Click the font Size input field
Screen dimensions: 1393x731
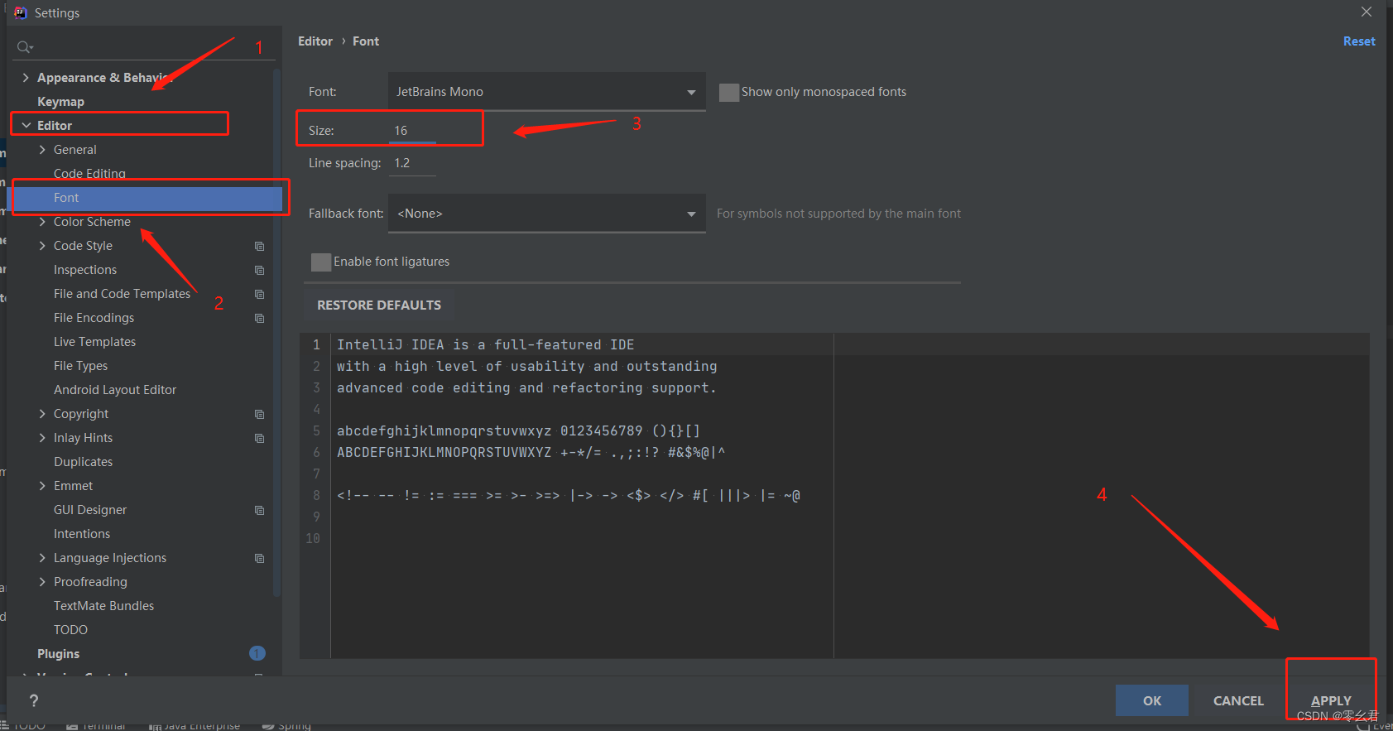(x=412, y=131)
